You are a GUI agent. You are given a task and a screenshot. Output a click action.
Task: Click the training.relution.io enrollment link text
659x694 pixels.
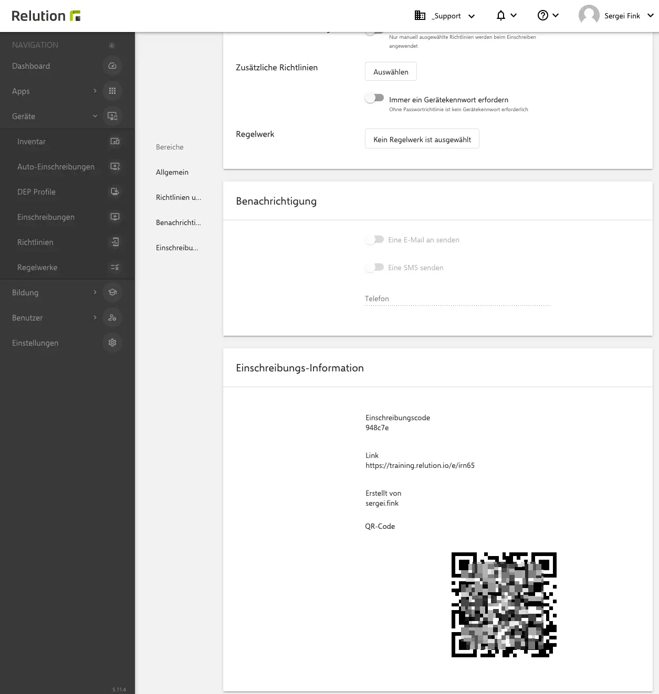(x=420, y=465)
